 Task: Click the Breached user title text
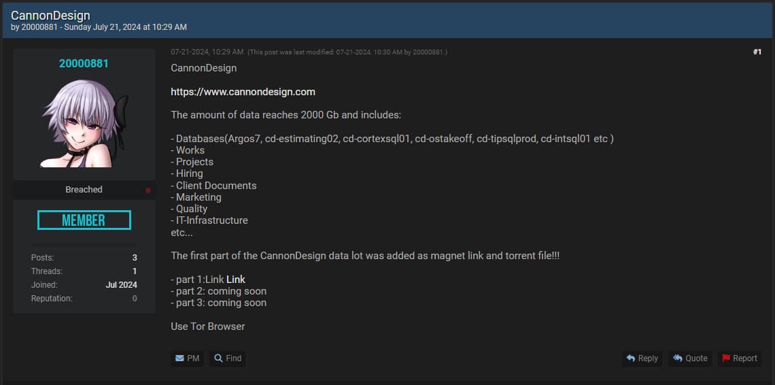(x=84, y=190)
